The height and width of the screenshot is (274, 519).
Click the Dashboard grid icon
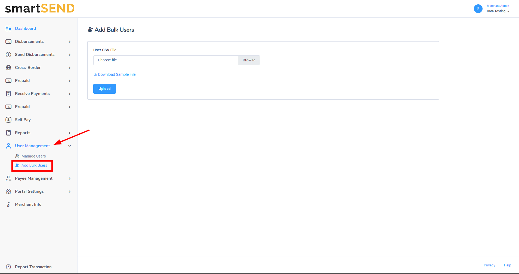point(8,29)
